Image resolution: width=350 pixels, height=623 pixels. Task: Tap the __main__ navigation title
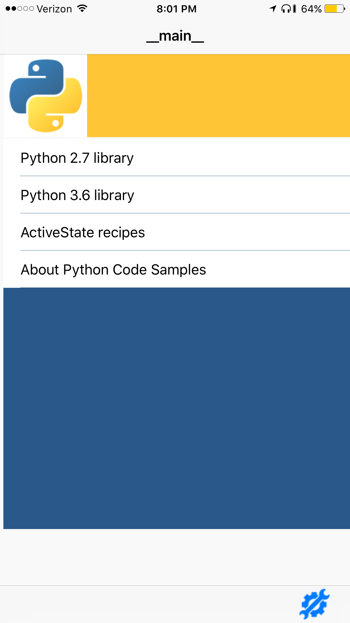point(175,36)
